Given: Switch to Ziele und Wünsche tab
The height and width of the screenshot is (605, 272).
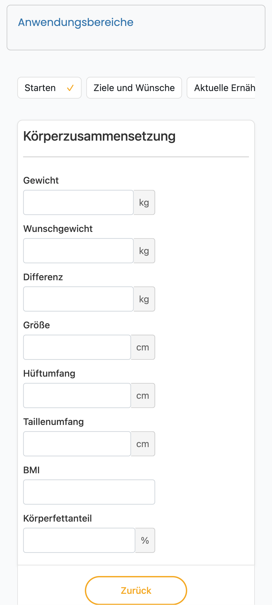Looking at the screenshot, I should (134, 88).
